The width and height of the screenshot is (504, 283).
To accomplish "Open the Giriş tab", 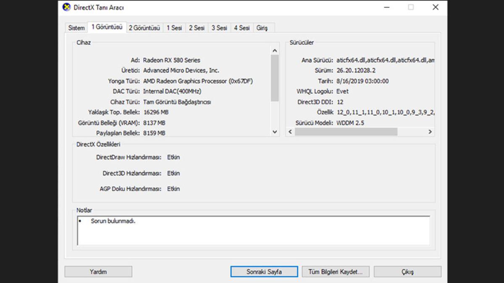I will (262, 28).
